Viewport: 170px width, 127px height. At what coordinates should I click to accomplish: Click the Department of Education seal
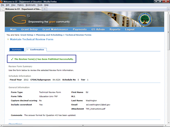click(x=144, y=19)
